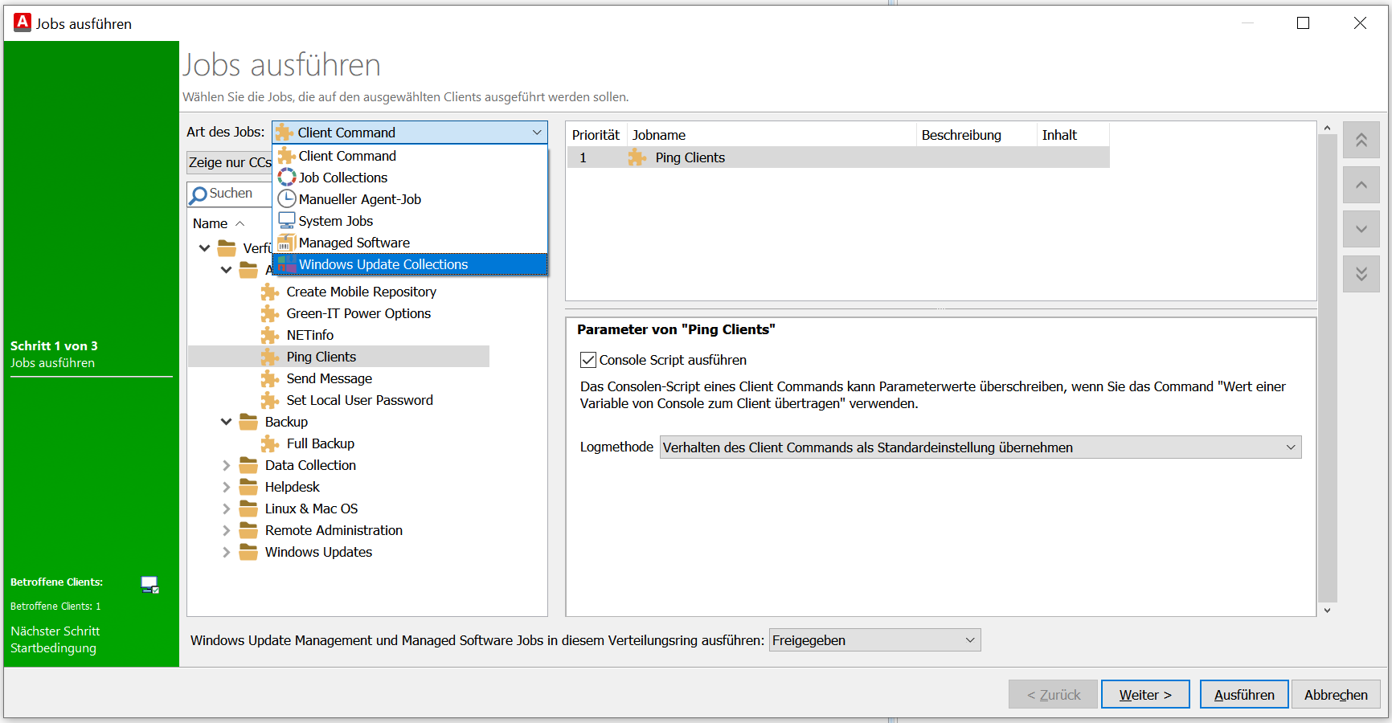Click the Job Collections colored ring icon

point(287,178)
